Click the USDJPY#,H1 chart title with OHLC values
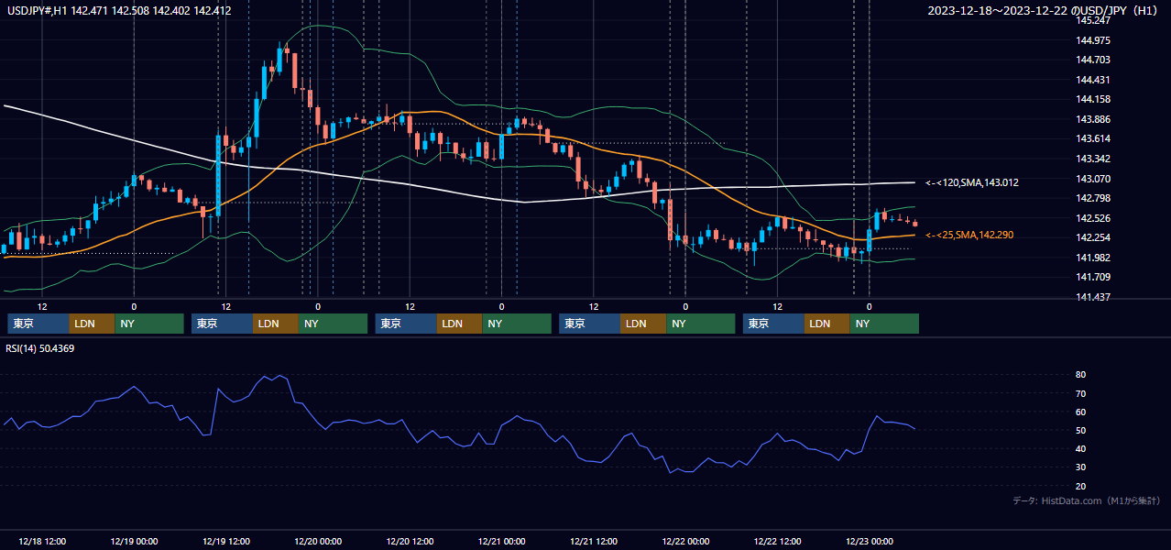Image resolution: width=1171 pixels, height=550 pixels. click(x=119, y=11)
